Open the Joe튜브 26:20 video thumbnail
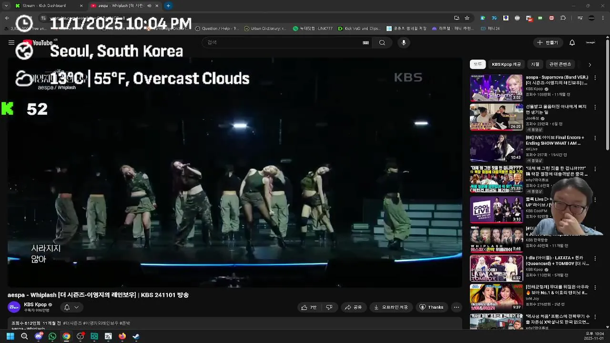This screenshot has width=610, height=343. click(x=496, y=117)
